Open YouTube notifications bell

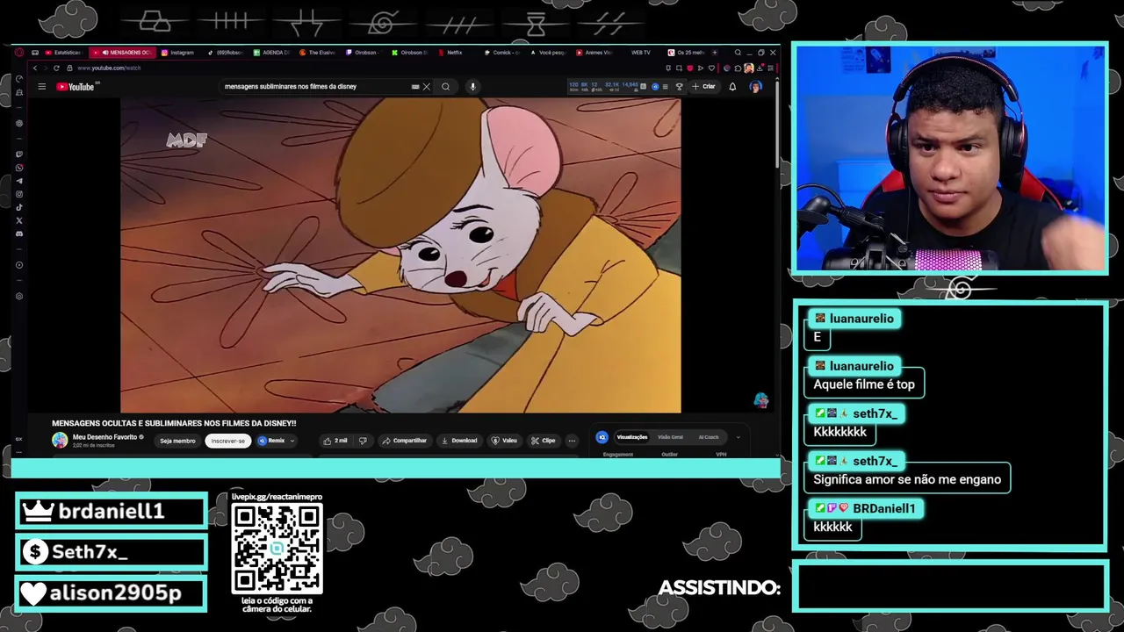pyautogui.click(x=732, y=87)
